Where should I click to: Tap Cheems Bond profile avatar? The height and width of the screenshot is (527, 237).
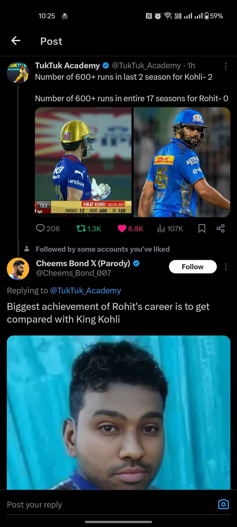tap(18, 269)
